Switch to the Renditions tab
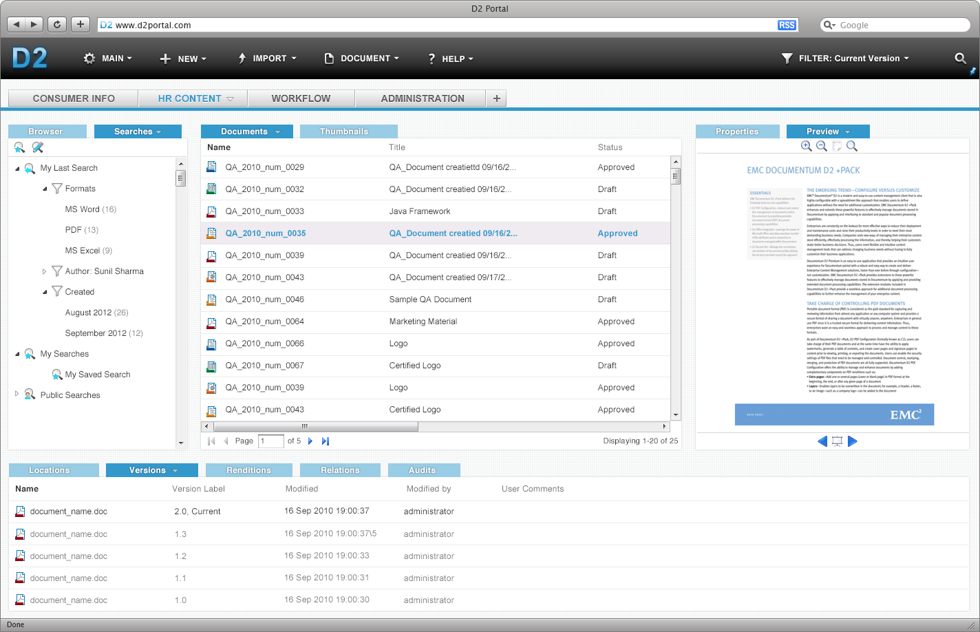 tap(248, 470)
